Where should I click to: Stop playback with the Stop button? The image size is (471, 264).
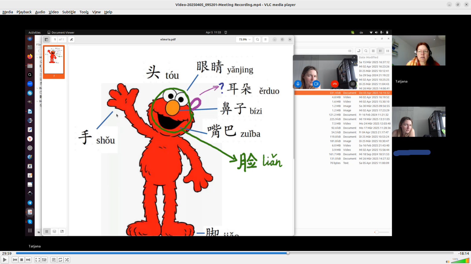click(22, 260)
